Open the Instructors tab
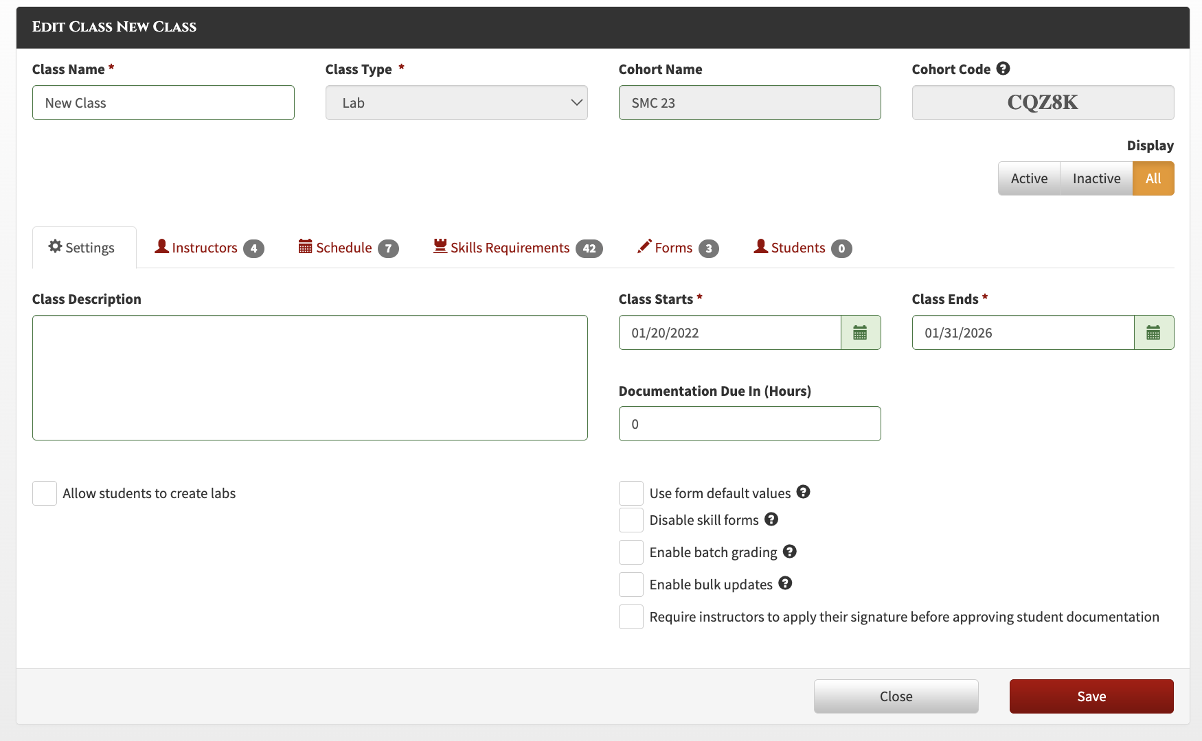This screenshot has width=1202, height=741. point(209,248)
